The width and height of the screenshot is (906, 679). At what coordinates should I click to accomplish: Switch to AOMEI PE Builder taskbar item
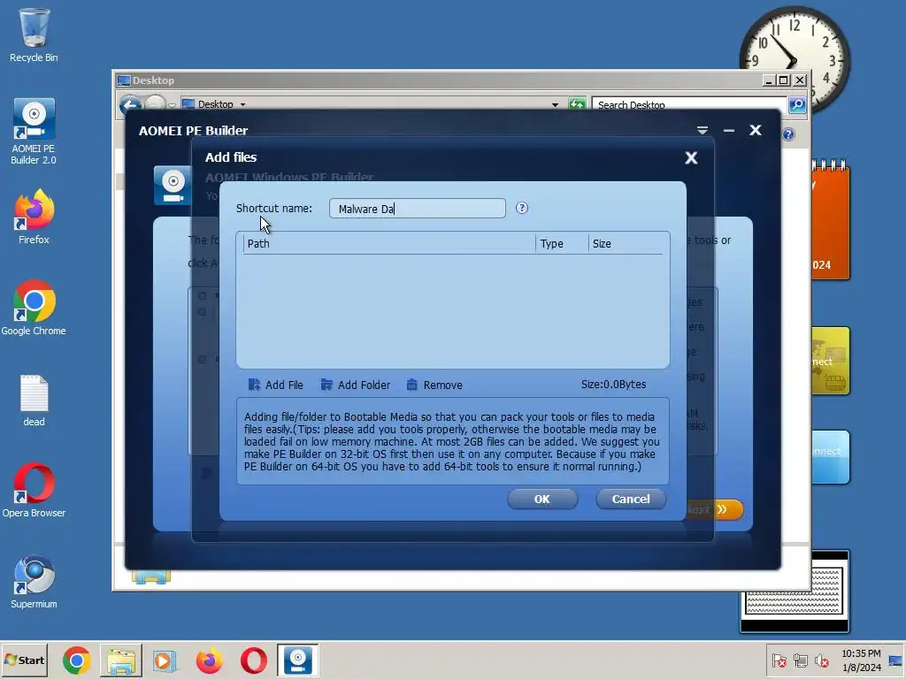point(297,660)
